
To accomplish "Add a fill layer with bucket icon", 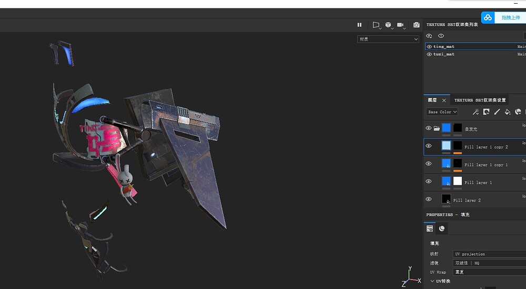I will coord(508,112).
